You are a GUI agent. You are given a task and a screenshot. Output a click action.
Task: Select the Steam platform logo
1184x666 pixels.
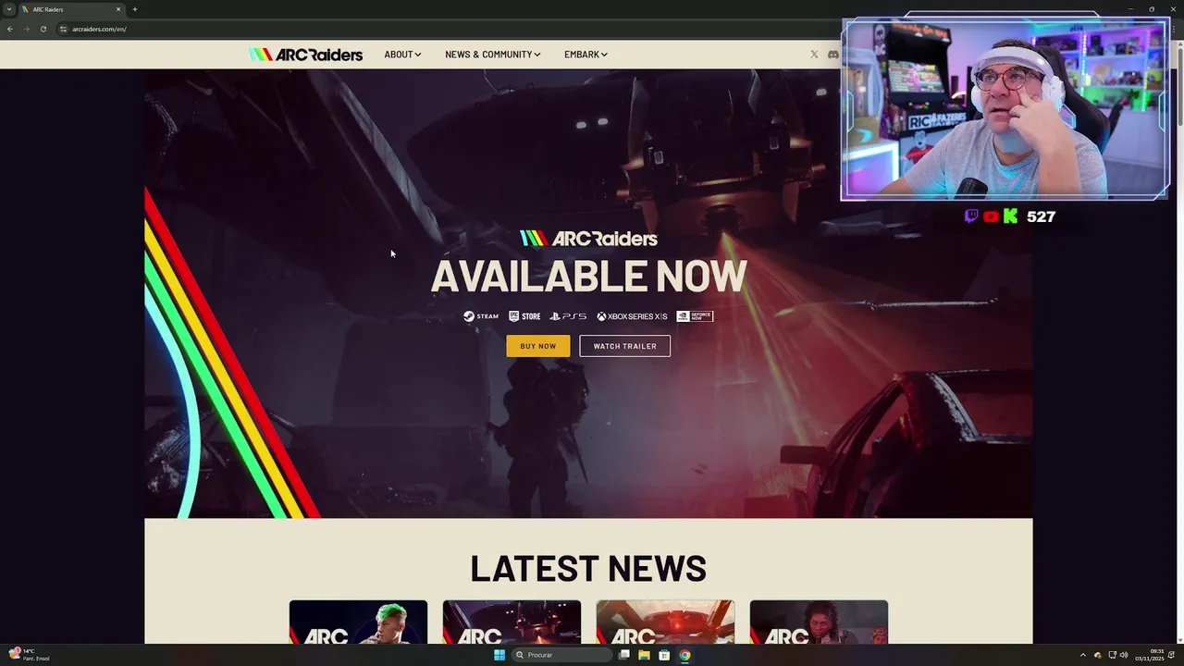[481, 316]
